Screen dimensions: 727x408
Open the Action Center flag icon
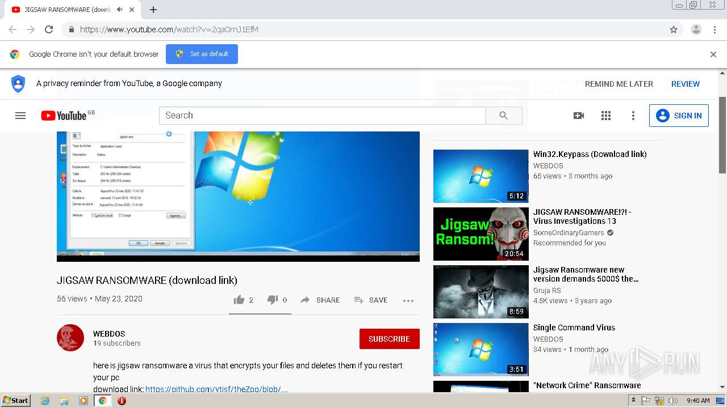pos(646,401)
